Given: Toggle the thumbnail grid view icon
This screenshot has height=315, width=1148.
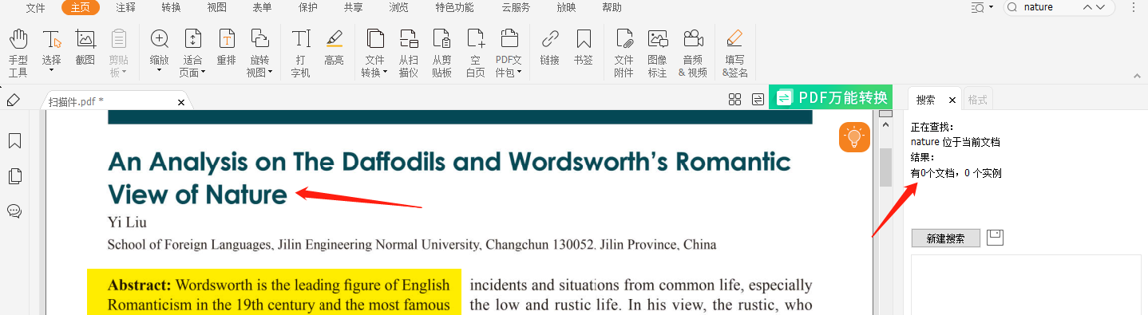Looking at the screenshot, I should [735, 100].
